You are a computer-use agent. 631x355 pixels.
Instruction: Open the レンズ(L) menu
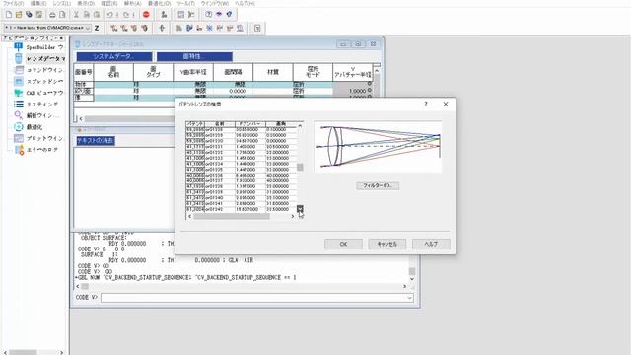click(61, 3)
